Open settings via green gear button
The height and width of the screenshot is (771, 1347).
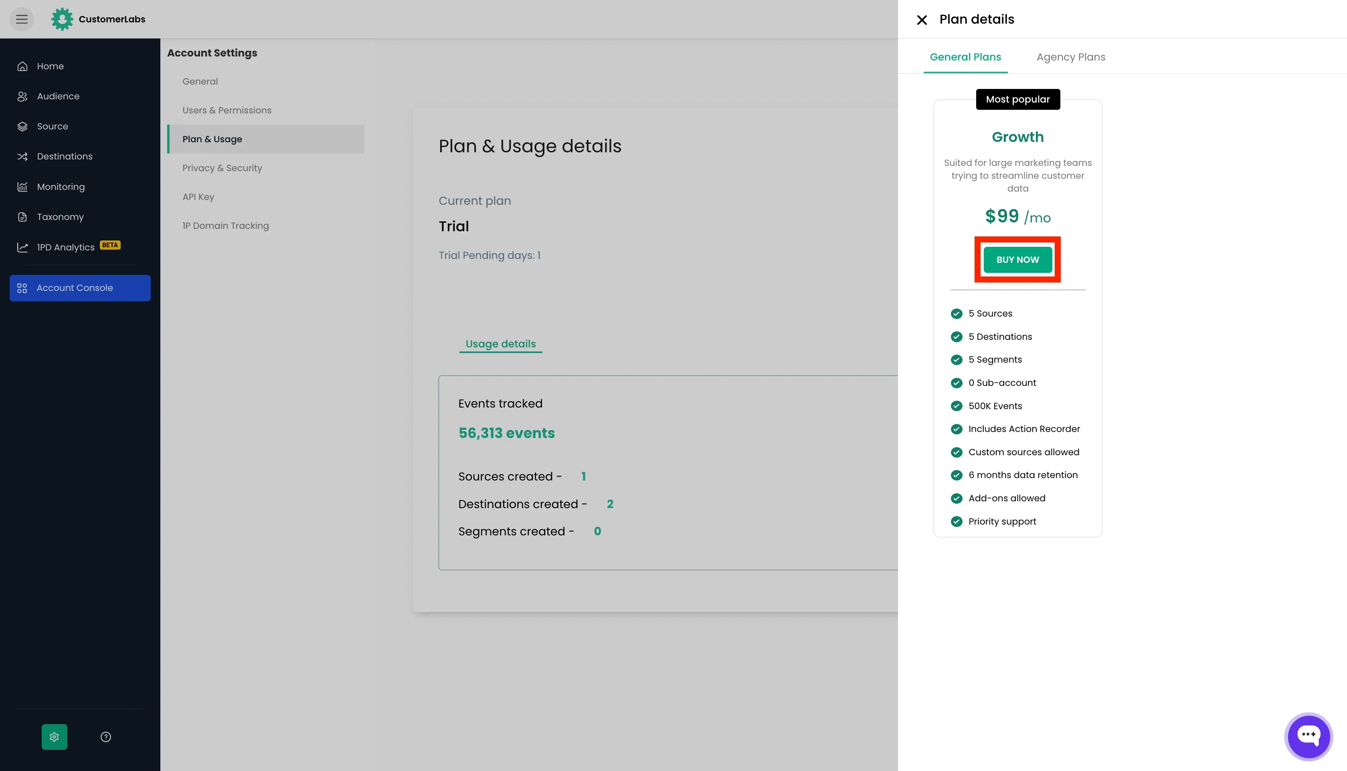click(x=55, y=737)
